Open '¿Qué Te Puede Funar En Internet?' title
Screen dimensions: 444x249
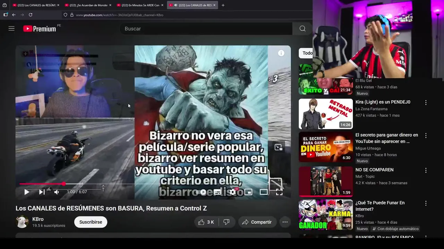(380, 206)
